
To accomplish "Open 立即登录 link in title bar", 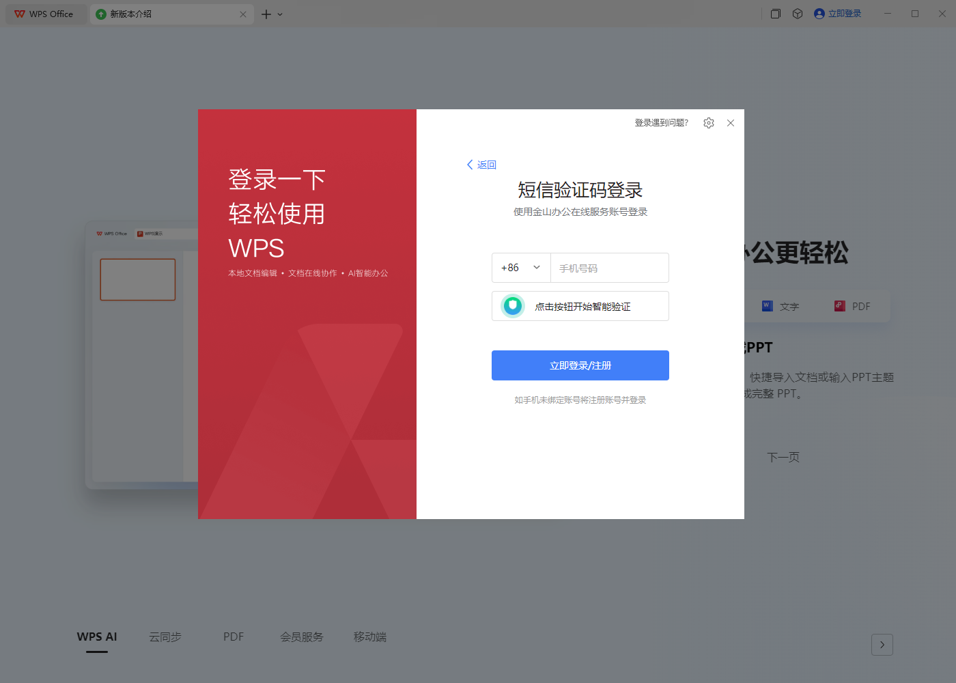I will pos(845,14).
